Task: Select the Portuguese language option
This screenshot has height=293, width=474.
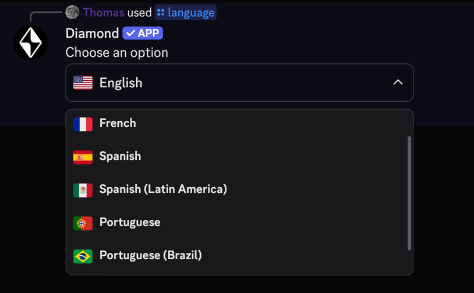Action: point(130,223)
